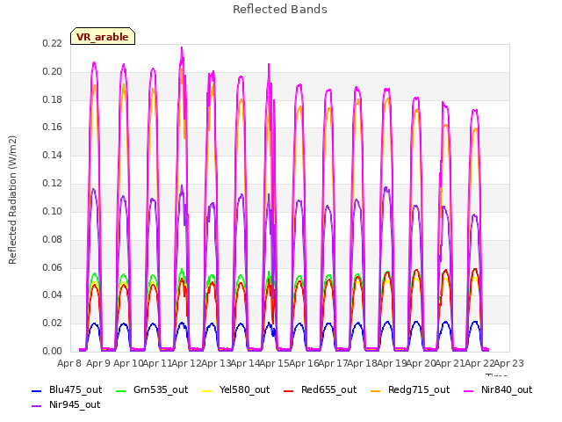Click the Reflected Radiation (W/m2) axis label
This screenshot has height=422, width=562.
(12, 200)
